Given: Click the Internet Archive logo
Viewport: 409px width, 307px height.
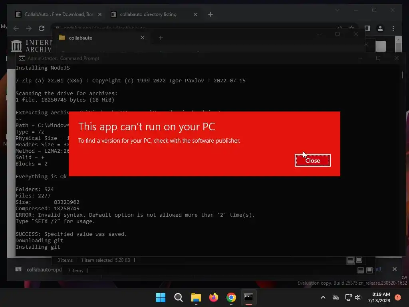Looking at the screenshot, I should pos(31,46).
